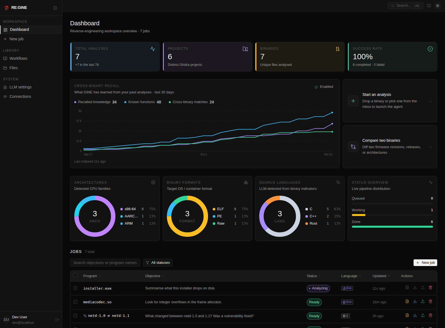Click the download icon in the mediacodec.so row

click(415, 301)
